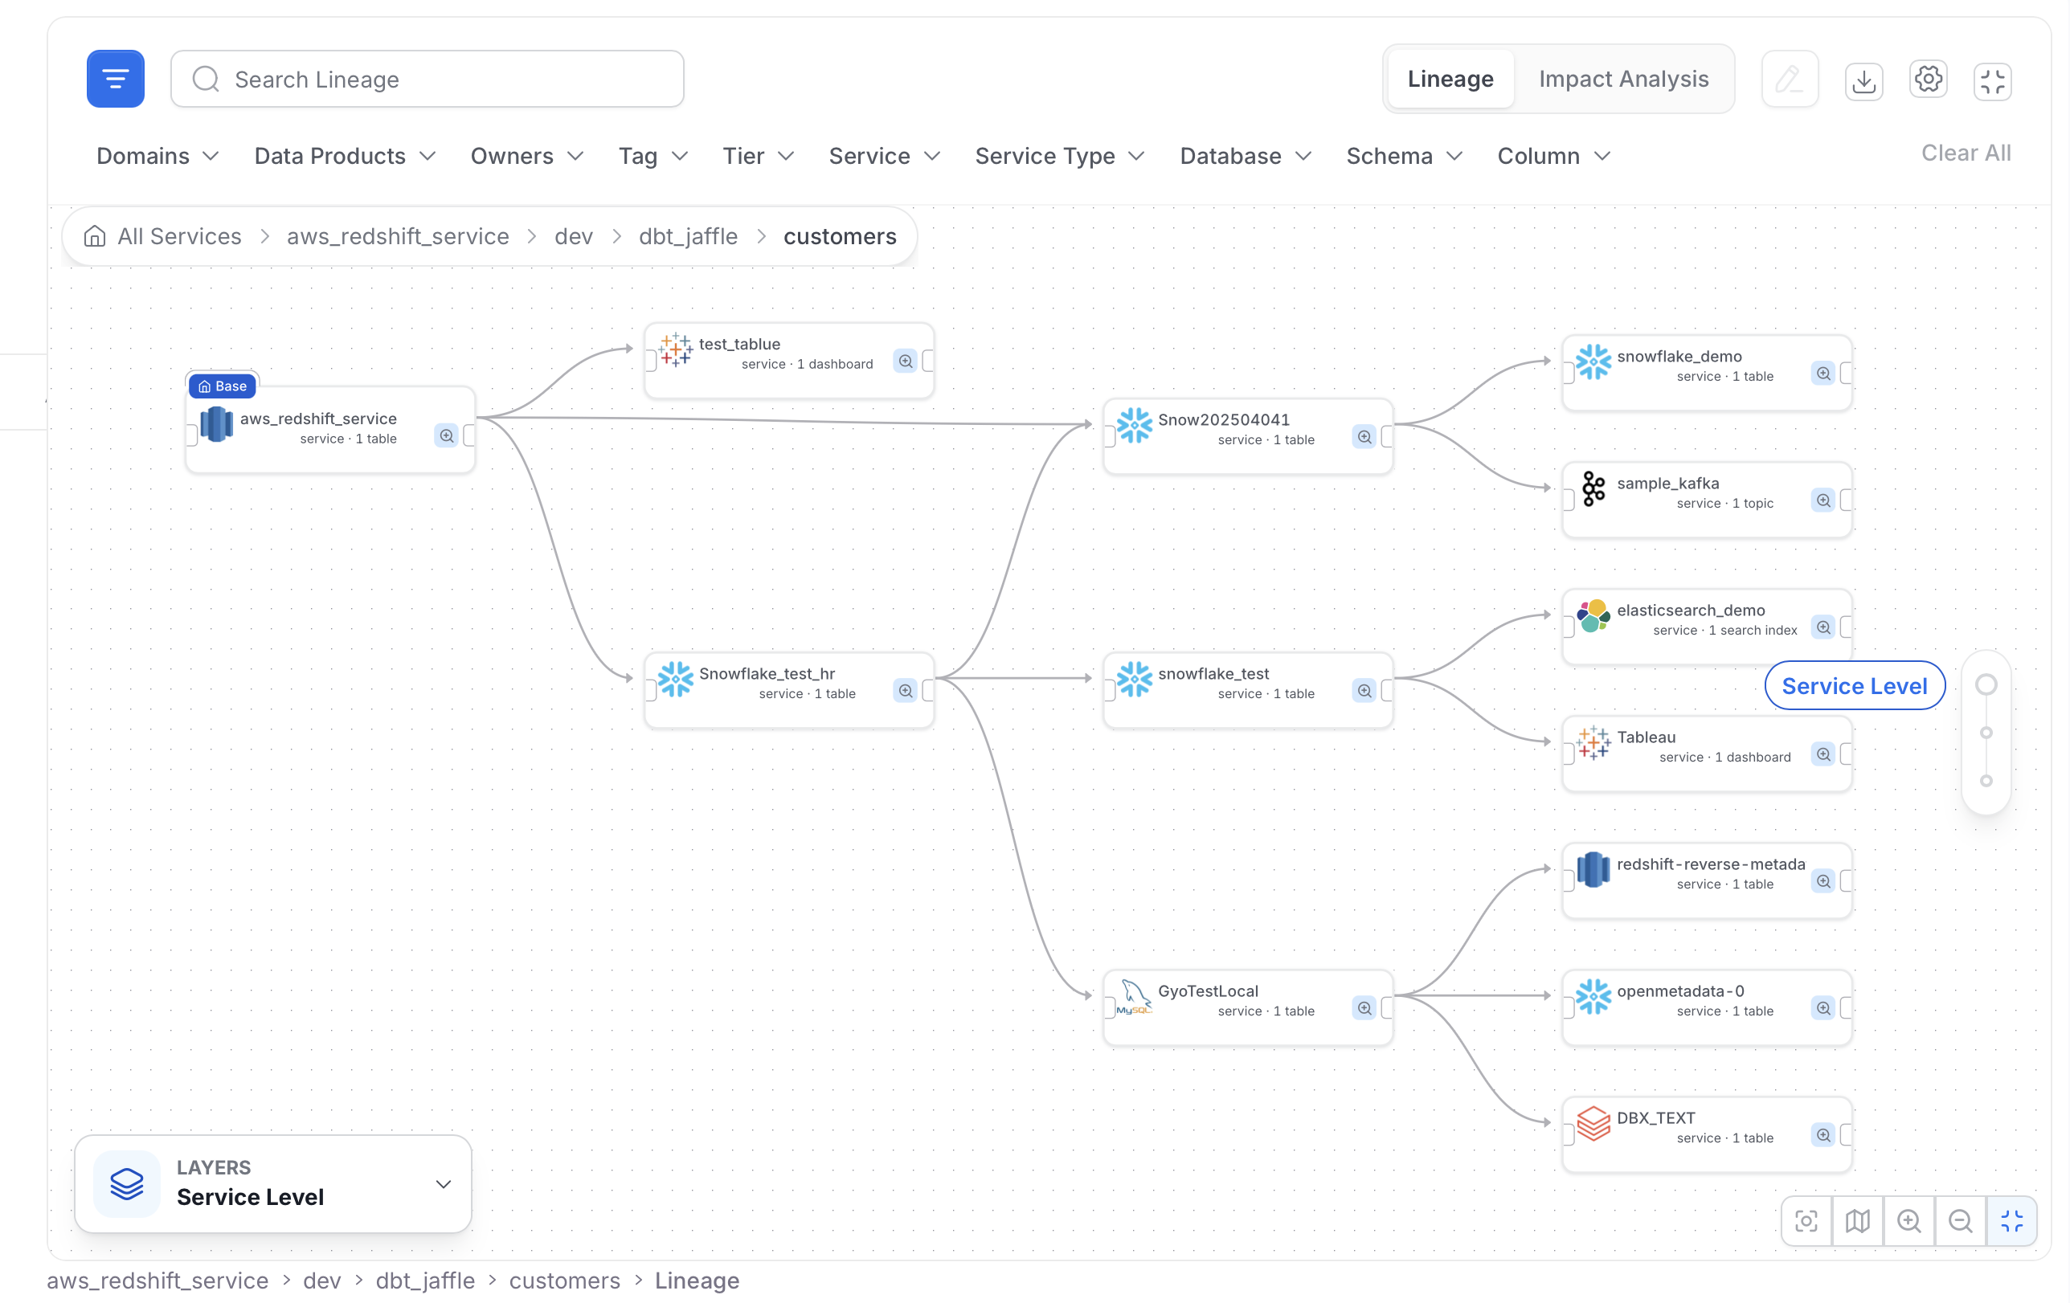The image size is (2070, 1303).
Task: Open the Service Type filter dropdown
Action: pyautogui.click(x=1060, y=156)
